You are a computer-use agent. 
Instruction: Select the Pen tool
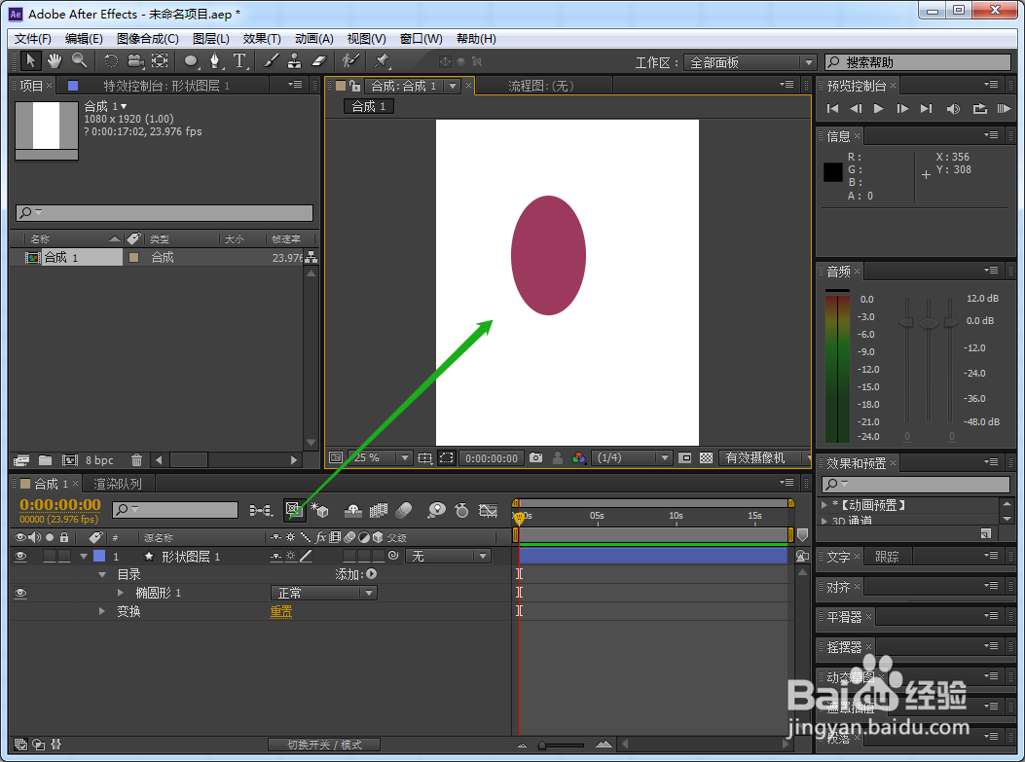click(214, 60)
